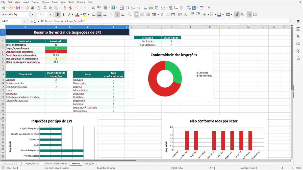Open the Styles menu
This screenshot has width=303, height=170.
click(x=45, y=2)
